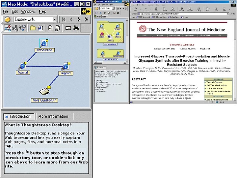Click the web page capture icon in Map toolbar
This screenshot has height=178, width=237.
(40, 28)
